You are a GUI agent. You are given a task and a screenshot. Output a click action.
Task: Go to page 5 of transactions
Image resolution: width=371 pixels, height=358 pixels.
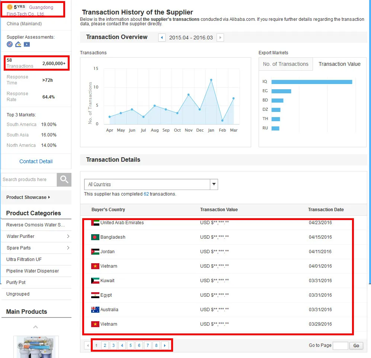(131, 346)
